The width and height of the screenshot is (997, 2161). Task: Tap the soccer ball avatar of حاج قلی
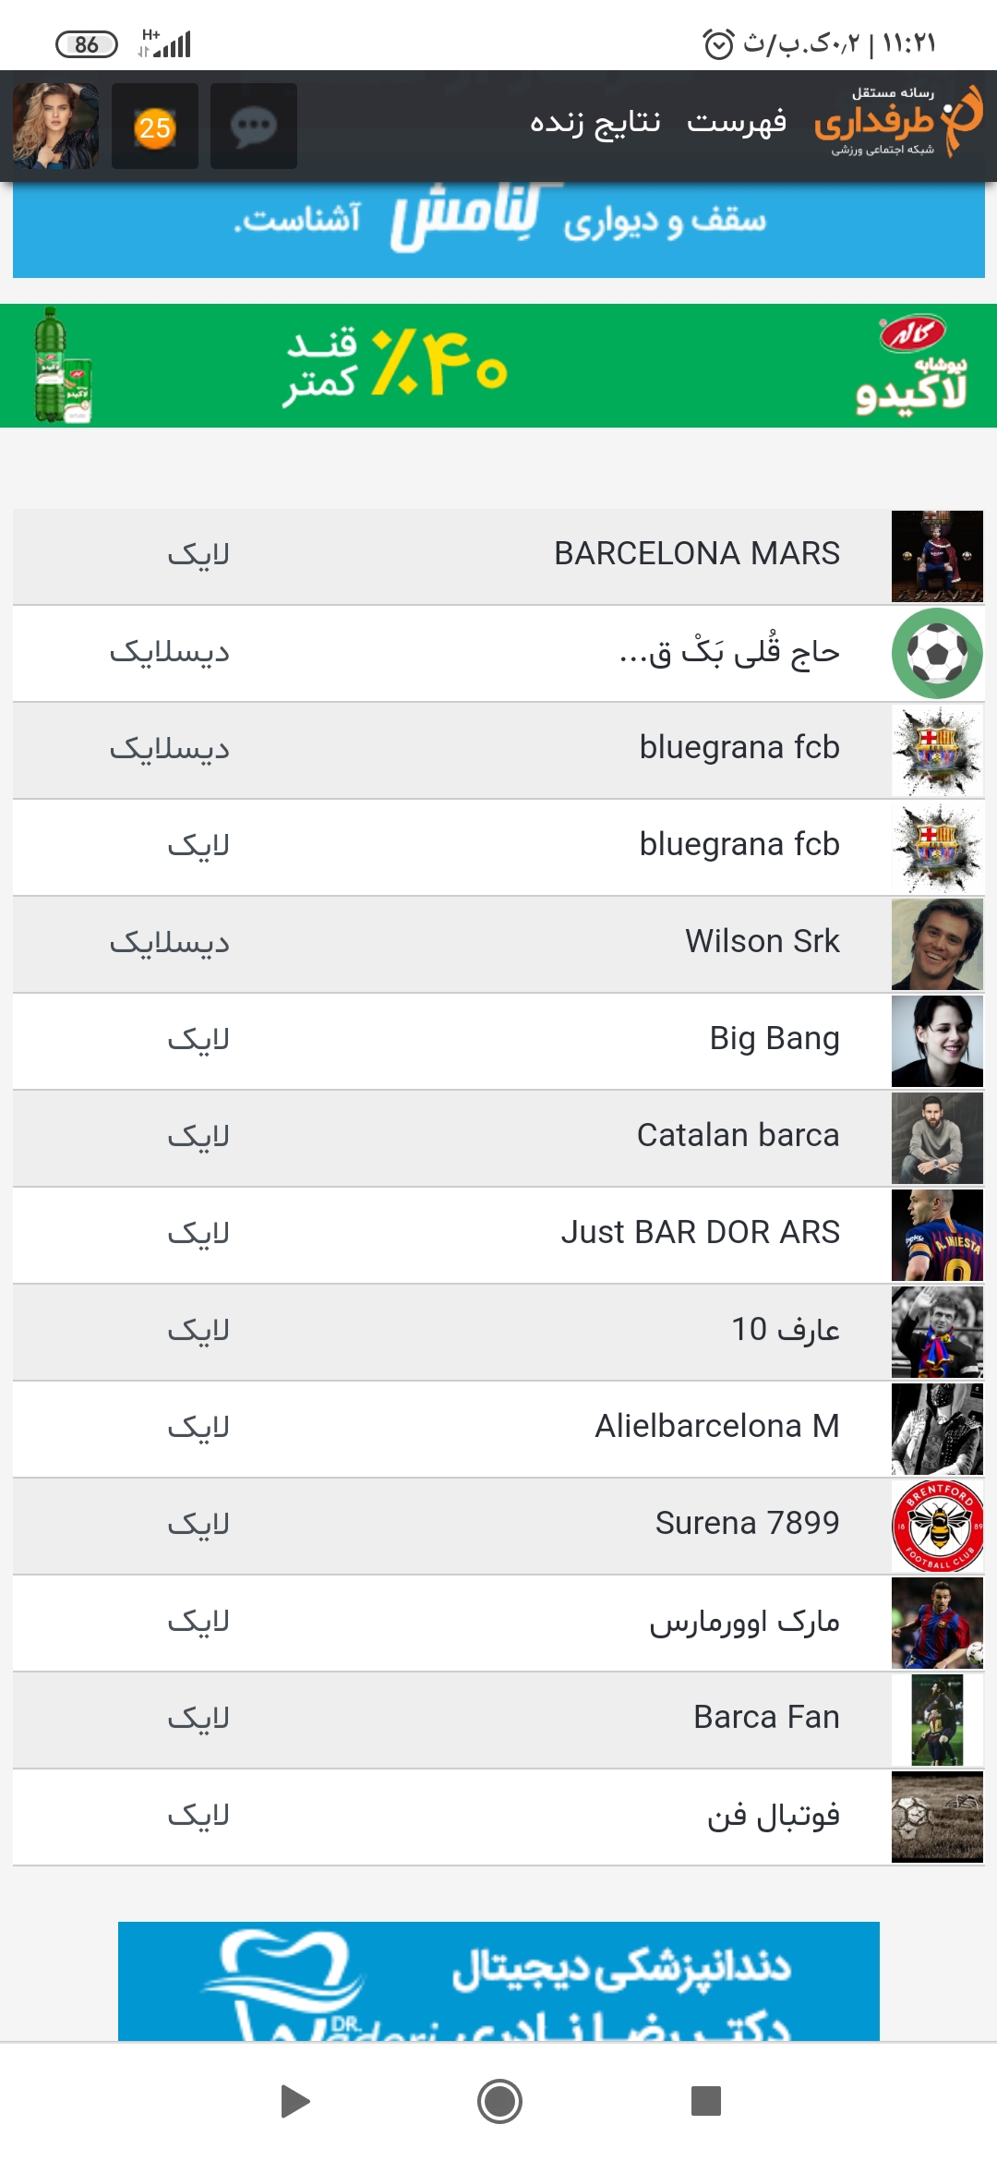937,653
